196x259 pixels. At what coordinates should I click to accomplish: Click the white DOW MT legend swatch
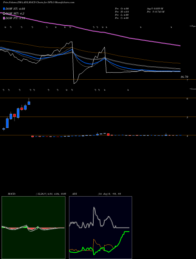click(4, 13)
